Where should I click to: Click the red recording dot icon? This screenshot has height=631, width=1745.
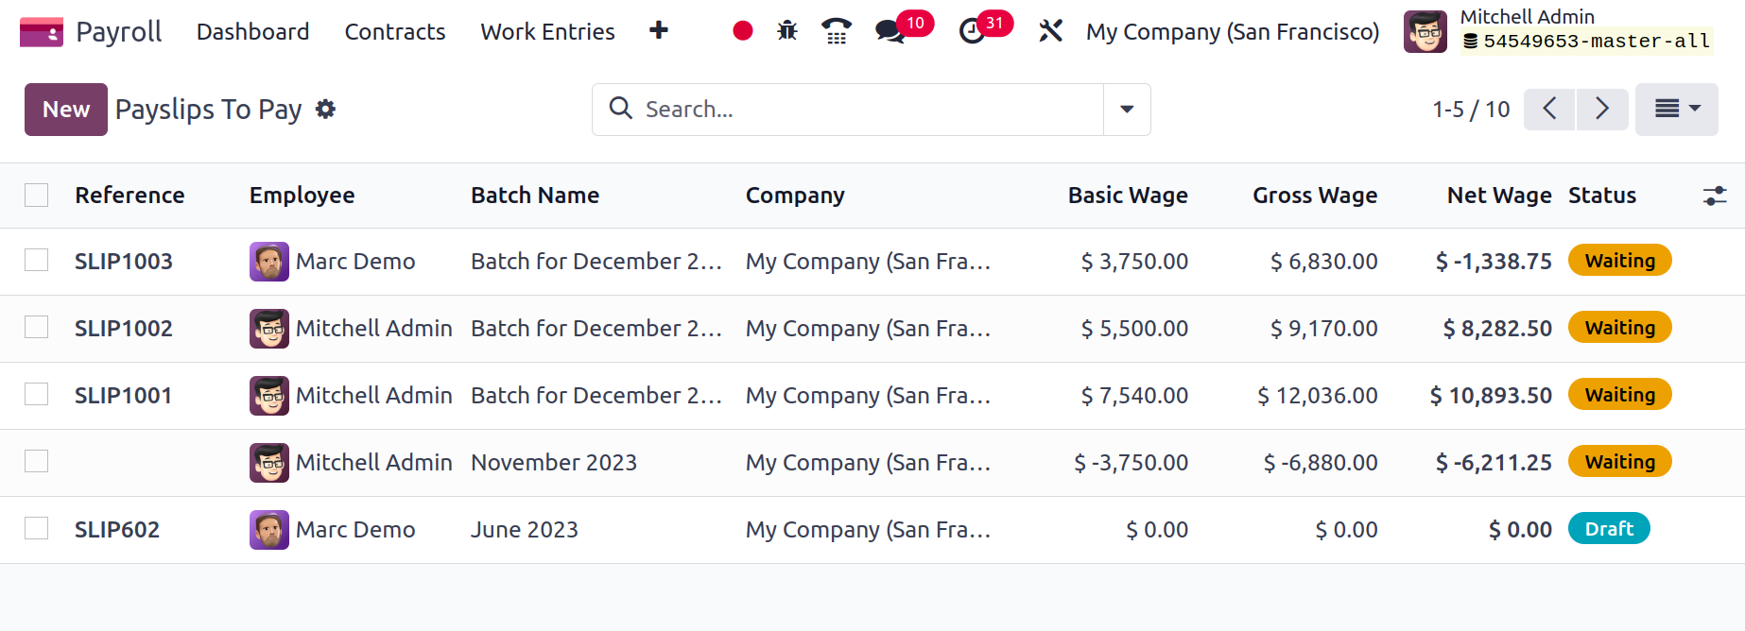[743, 31]
